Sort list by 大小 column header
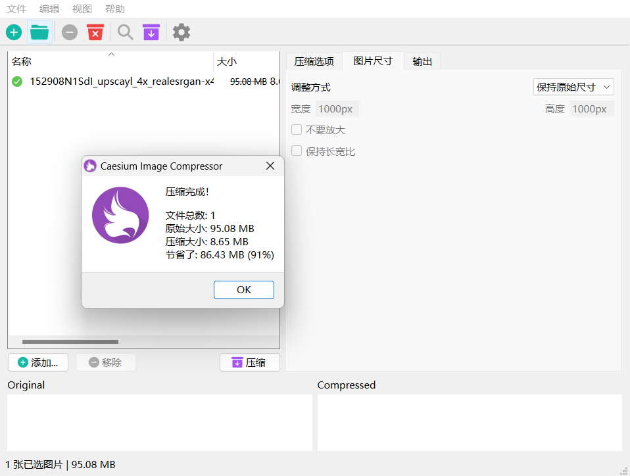 [227, 62]
